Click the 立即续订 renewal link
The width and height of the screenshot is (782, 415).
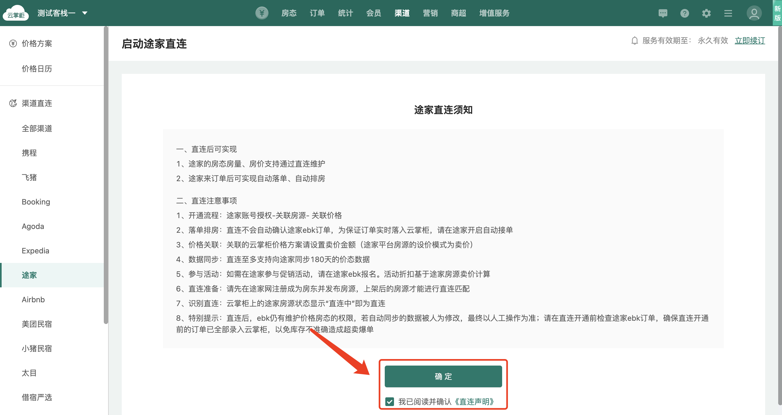tap(749, 41)
